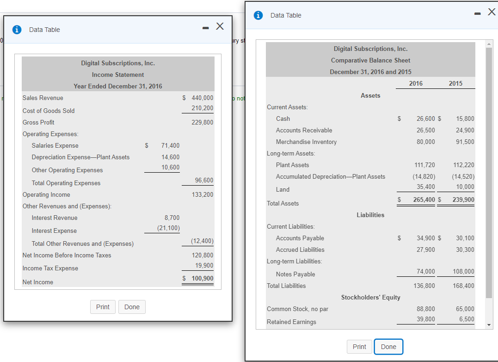This screenshot has width=498, height=362.
Task: Click 2016 Accrued Liabilities value 27,900
Action: pyautogui.click(x=425, y=250)
